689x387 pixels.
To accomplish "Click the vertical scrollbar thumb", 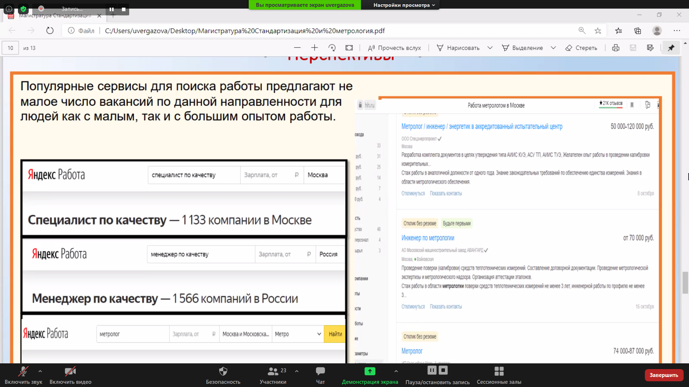I will [685, 282].
